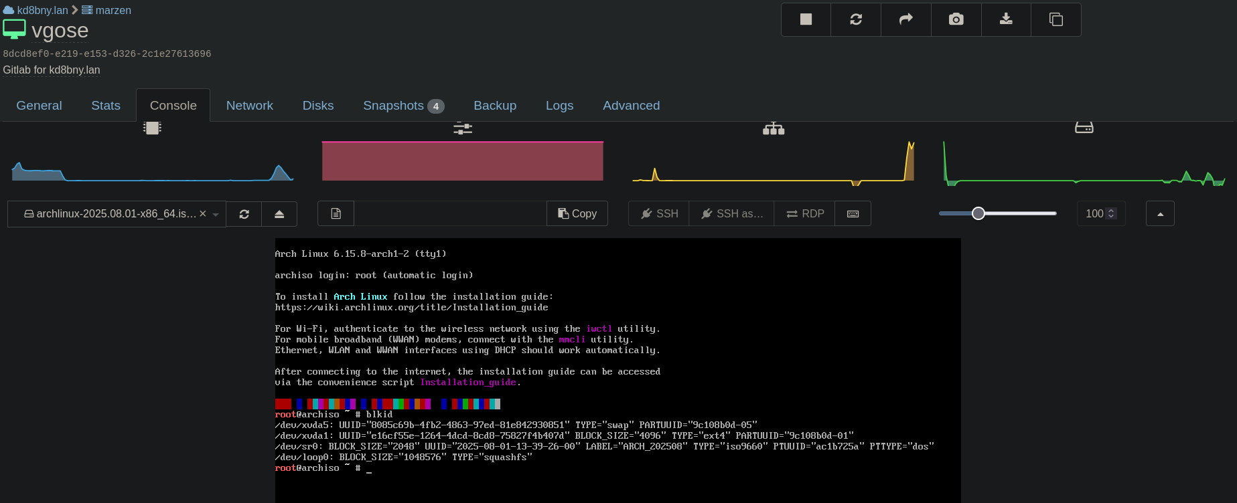Screen dimensions: 1237x503
Task: Connect via the SSH button
Action: click(x=659, y=214)
